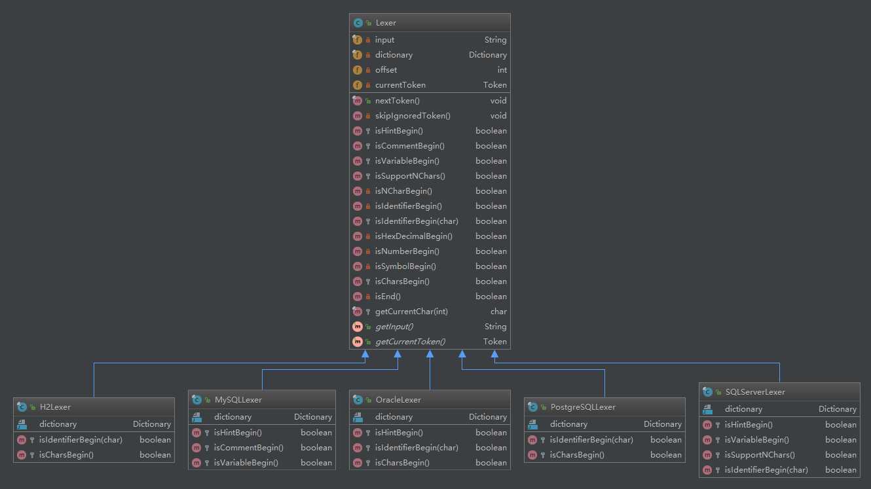
Task: Click the method icon beside SQLServerLexer isSupportNChars()
Action: point(707,455)
